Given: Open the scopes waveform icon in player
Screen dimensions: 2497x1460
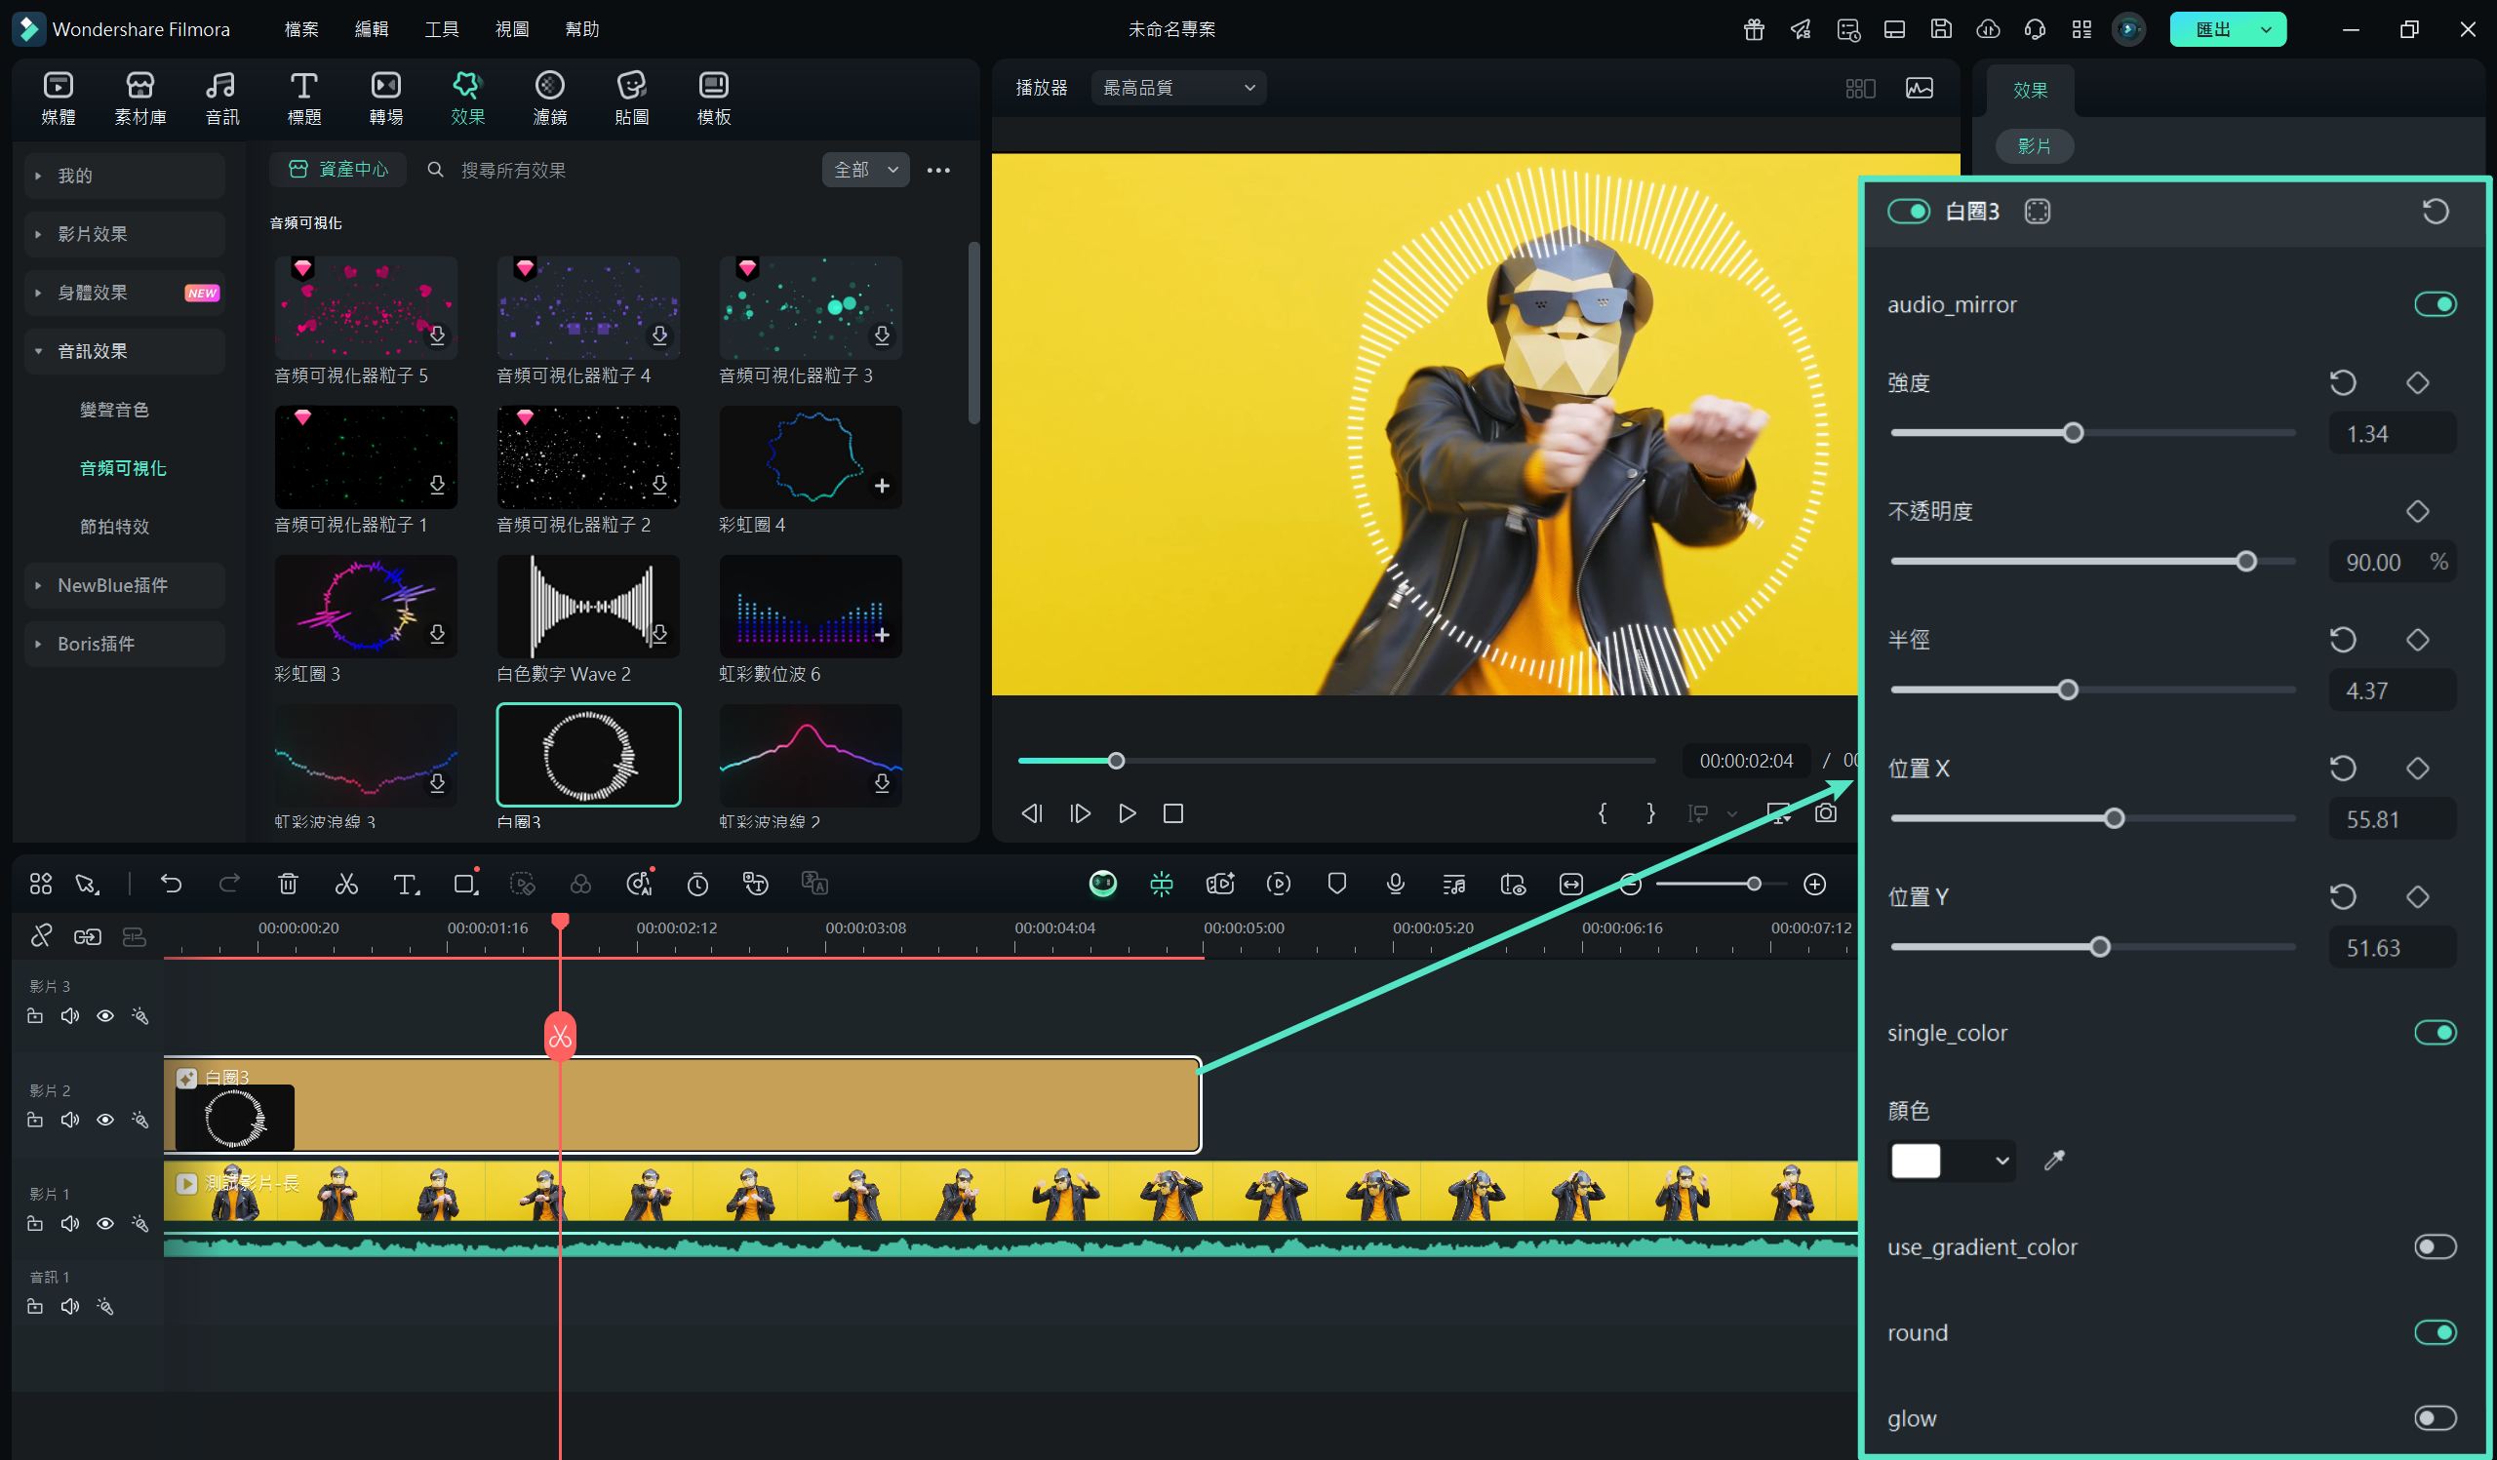Looking at the screenshot, I should click(1920, 88).
